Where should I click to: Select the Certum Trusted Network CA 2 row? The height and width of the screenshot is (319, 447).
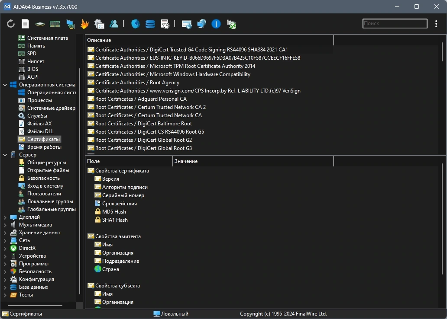(210, 107)
